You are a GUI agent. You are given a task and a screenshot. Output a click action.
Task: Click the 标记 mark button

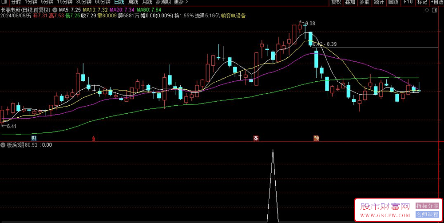pyautogui.click(x=422, y=2)
